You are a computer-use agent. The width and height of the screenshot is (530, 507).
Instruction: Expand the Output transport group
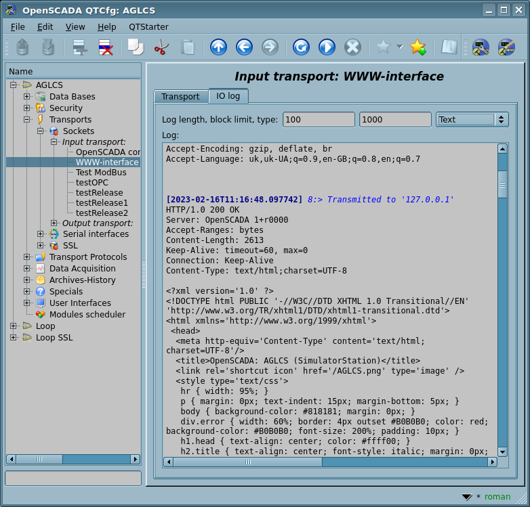(x=54, y=223)
